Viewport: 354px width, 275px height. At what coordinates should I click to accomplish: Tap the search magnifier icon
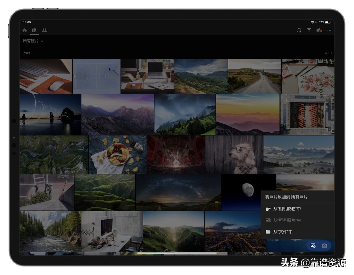coord(299,30)
